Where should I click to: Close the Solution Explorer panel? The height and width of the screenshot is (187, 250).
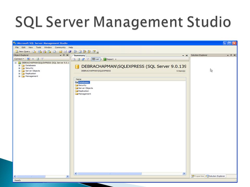[235, 55]
